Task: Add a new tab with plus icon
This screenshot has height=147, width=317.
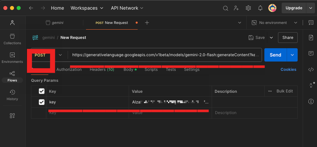Action: tap(147, 23)
